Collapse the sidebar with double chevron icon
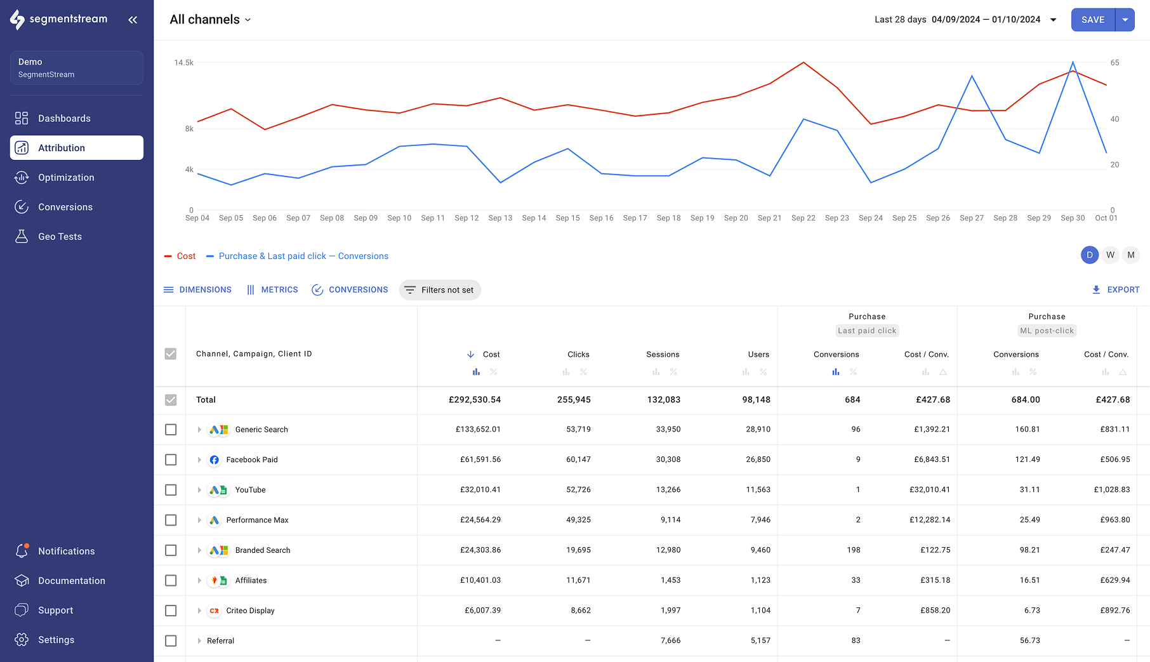 click(133, 20)
